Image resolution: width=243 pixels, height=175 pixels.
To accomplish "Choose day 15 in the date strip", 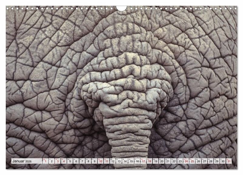I will coord(131,161).
